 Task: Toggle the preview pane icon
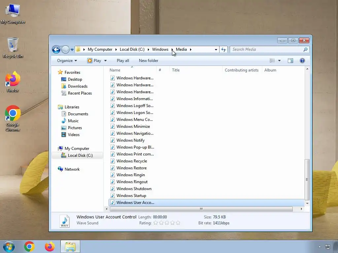tap(290, 61)
